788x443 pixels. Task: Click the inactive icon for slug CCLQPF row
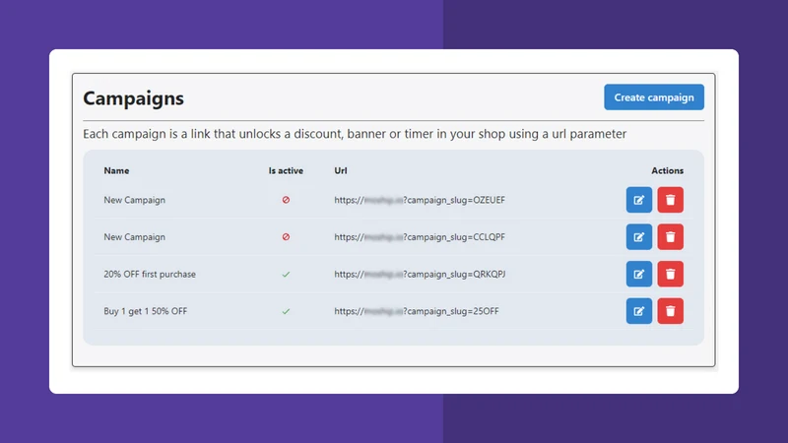(x=286, y=237)
